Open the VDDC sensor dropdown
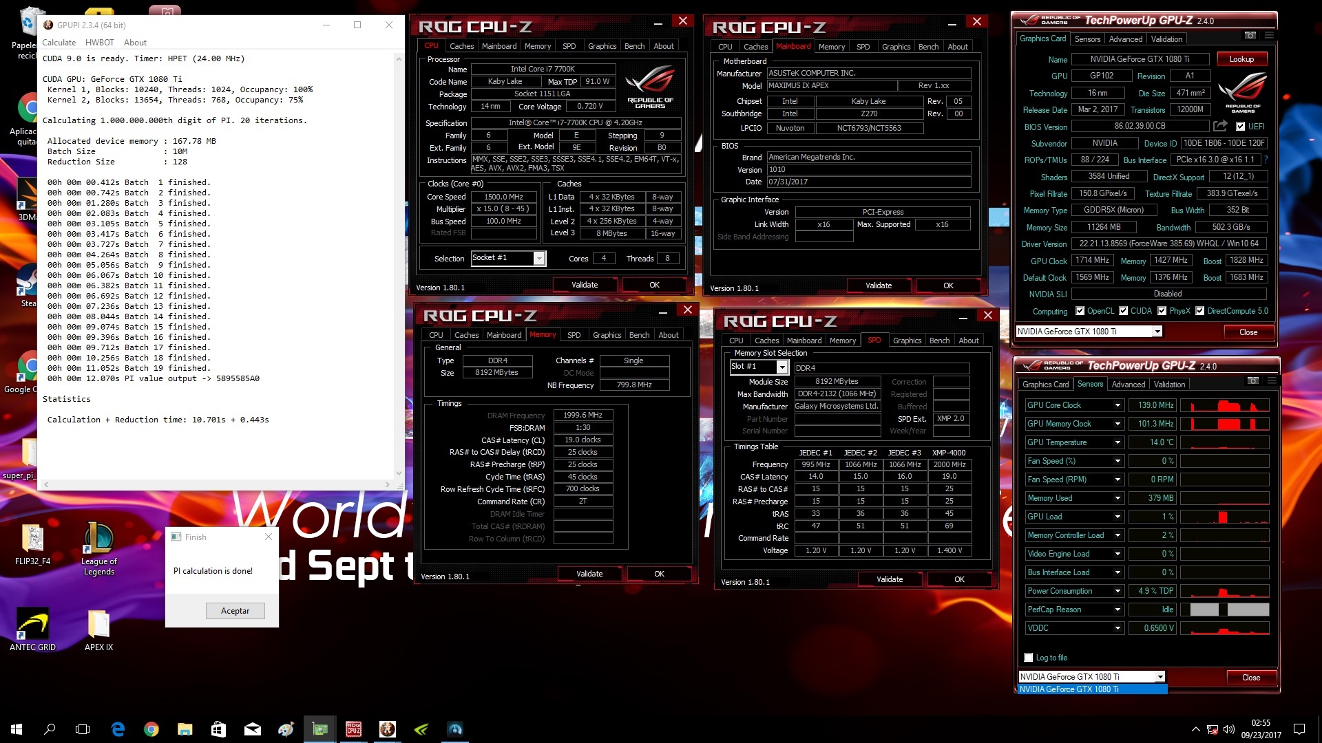The height and width of the screenshot is (743, 1322). coord(1118,628)
